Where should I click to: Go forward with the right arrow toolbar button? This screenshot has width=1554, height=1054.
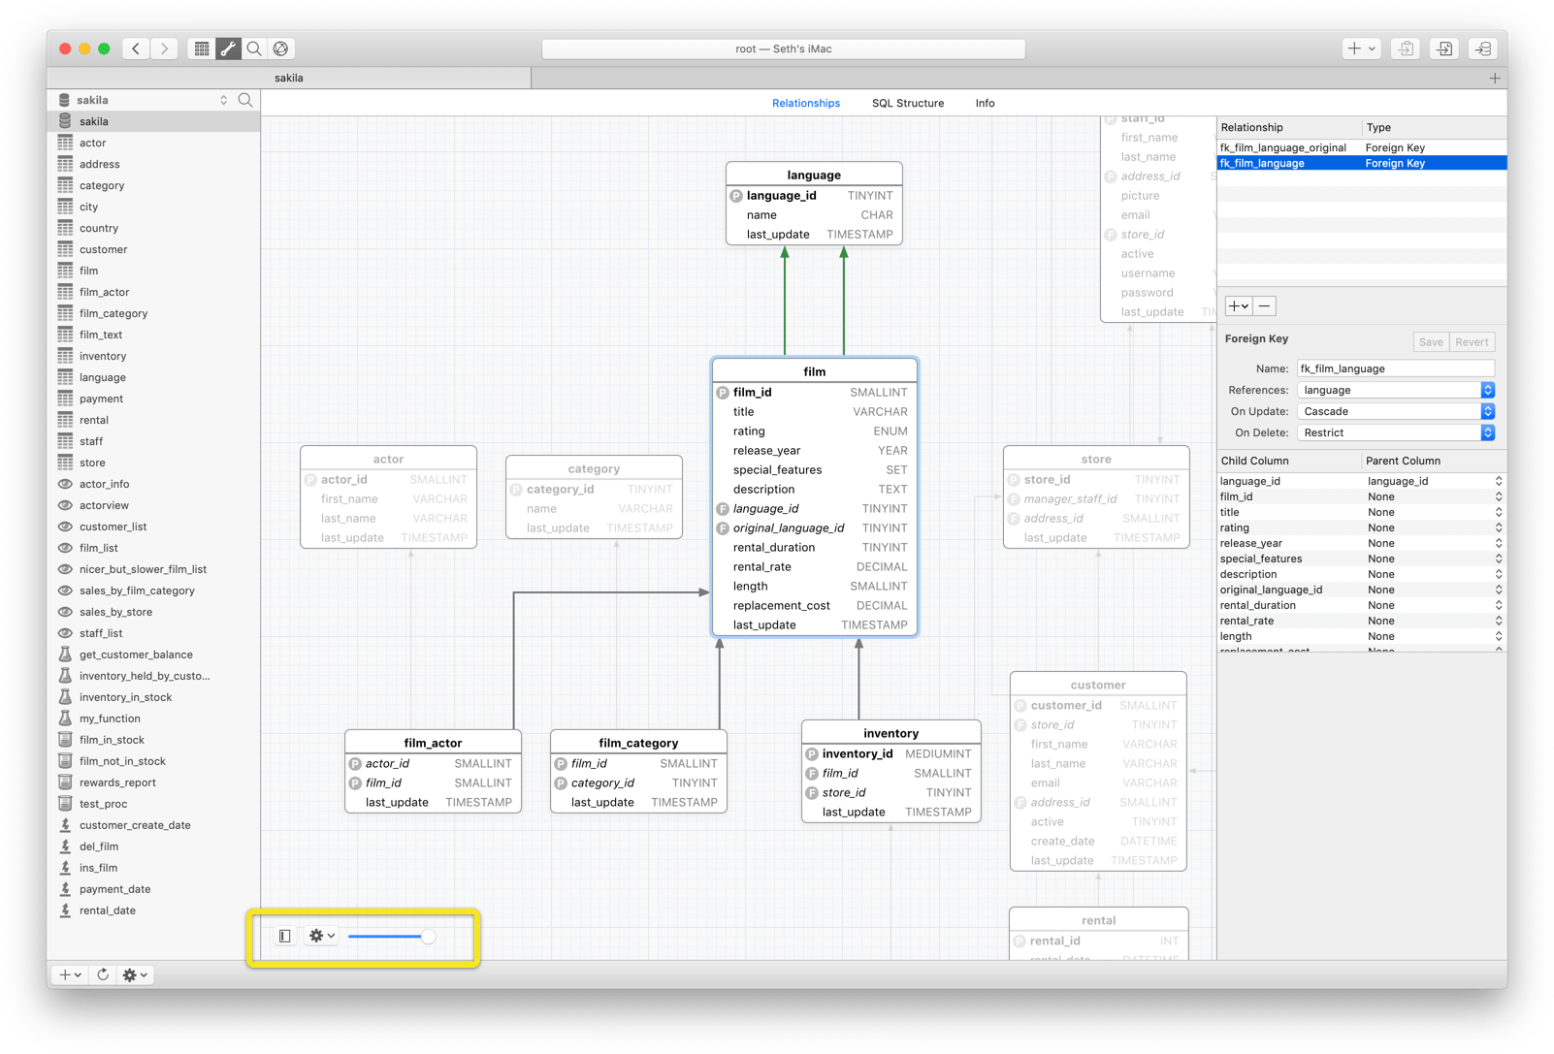[165, 48]
